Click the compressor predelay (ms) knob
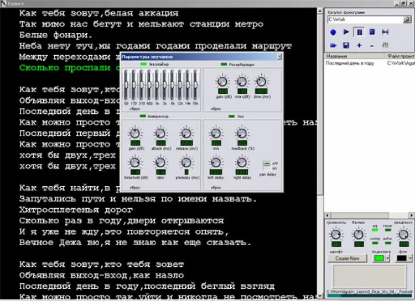 point(186,162)
